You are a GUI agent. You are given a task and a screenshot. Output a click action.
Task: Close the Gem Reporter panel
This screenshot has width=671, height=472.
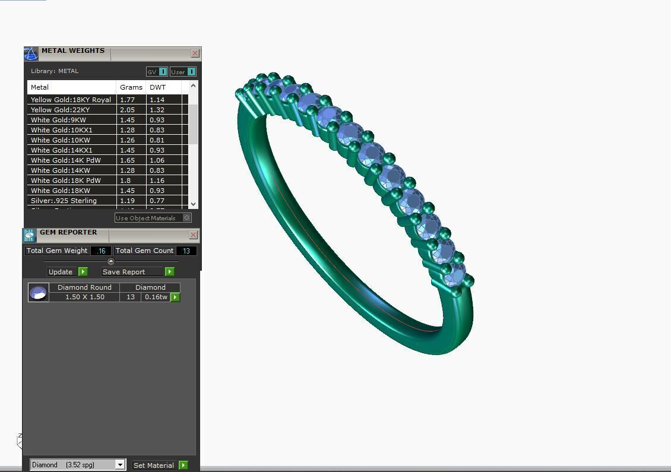194,235
